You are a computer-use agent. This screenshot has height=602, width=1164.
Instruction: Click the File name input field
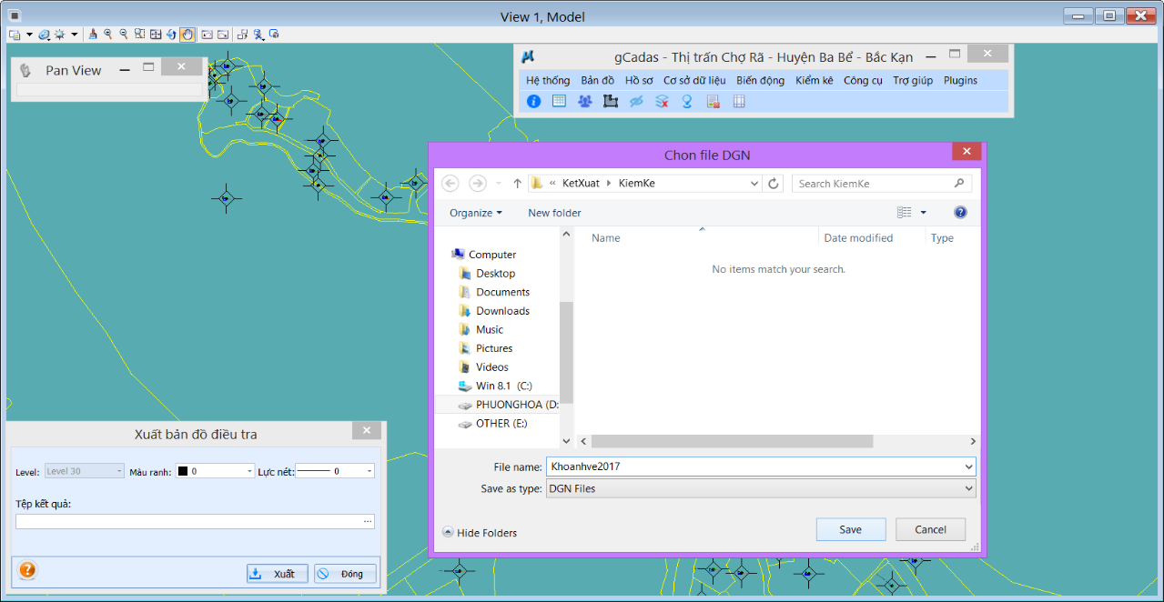[x=754, y=467]
